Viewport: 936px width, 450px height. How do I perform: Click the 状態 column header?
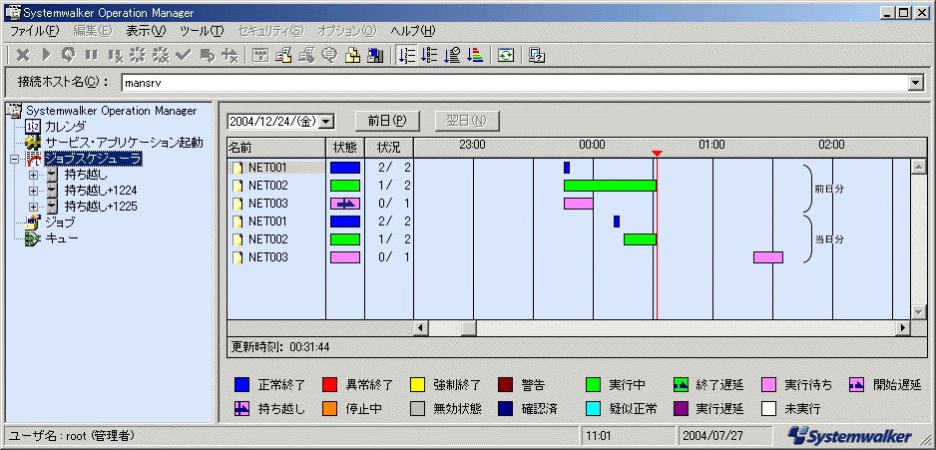tap(345, 146)
